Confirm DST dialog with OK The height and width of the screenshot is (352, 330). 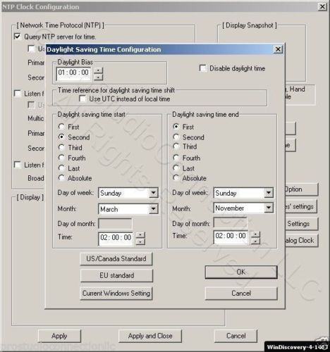241,272
